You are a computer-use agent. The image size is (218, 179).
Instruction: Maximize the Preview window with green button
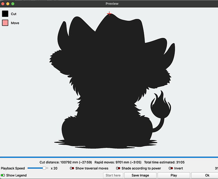coord(13,3)
